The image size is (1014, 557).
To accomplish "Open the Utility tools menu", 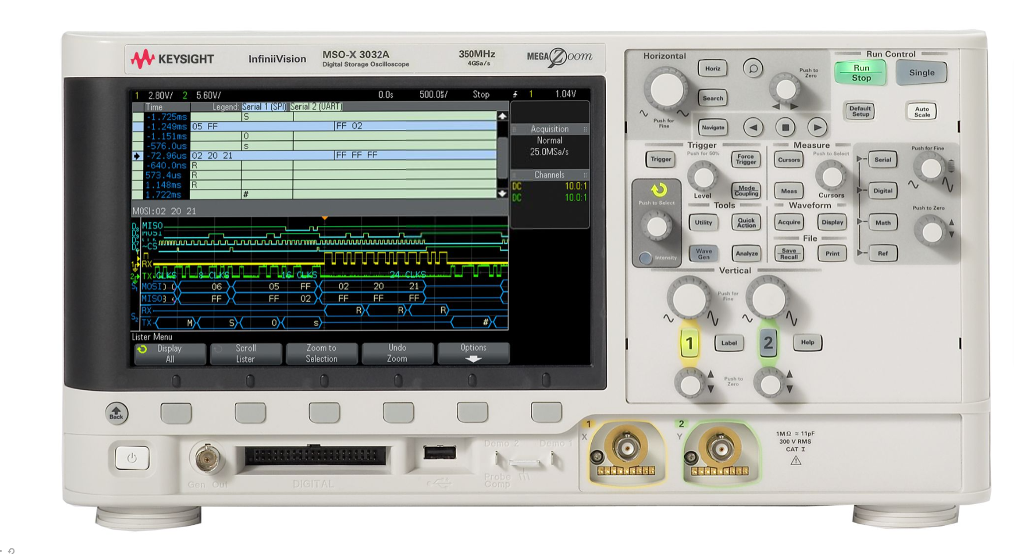I will (x=703, y=222).
